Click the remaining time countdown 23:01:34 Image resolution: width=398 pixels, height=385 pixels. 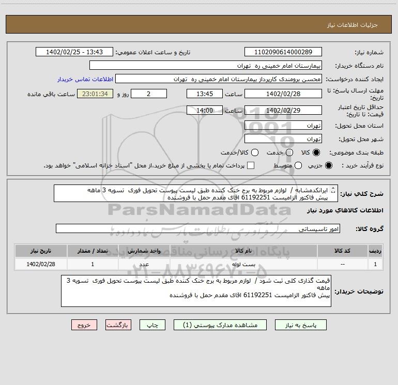pos(95,94)
